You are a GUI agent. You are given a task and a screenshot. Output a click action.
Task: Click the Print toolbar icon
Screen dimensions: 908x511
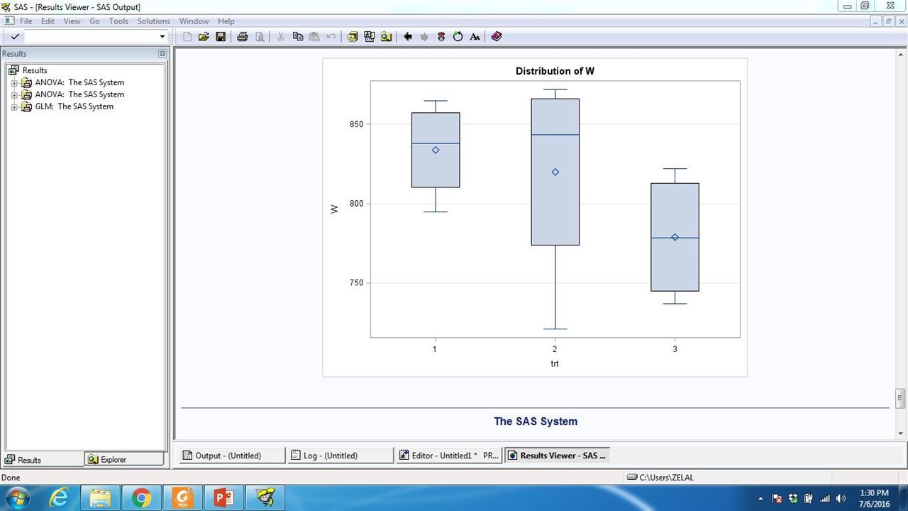click(243, 36)
